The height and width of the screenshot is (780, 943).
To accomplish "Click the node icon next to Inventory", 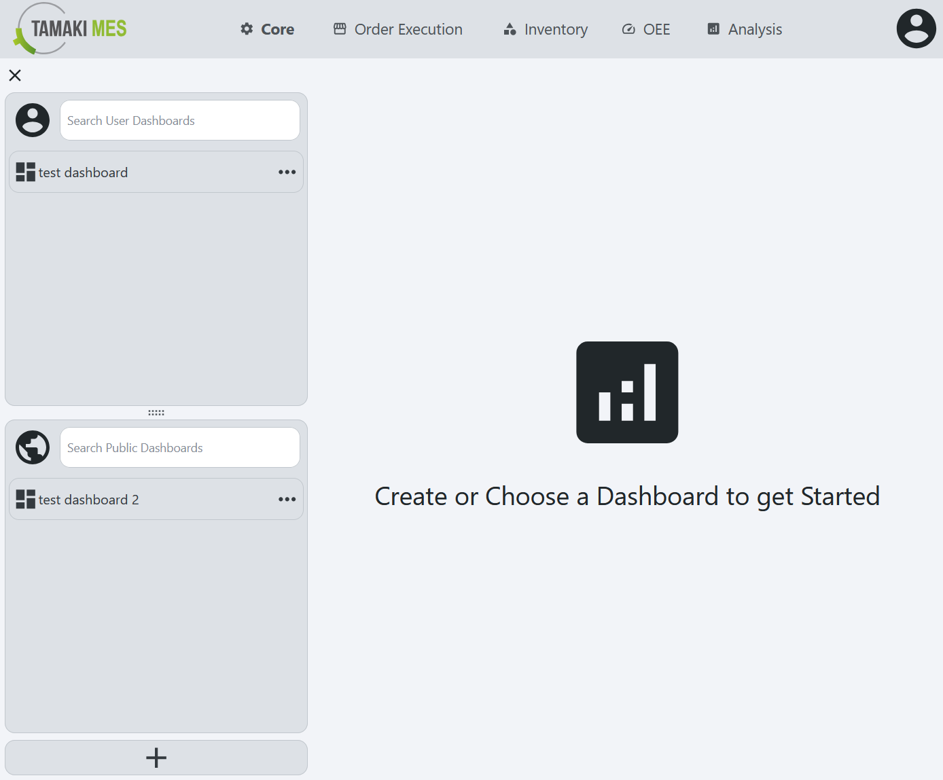I will pyautogui.click(x=509, y=29).
